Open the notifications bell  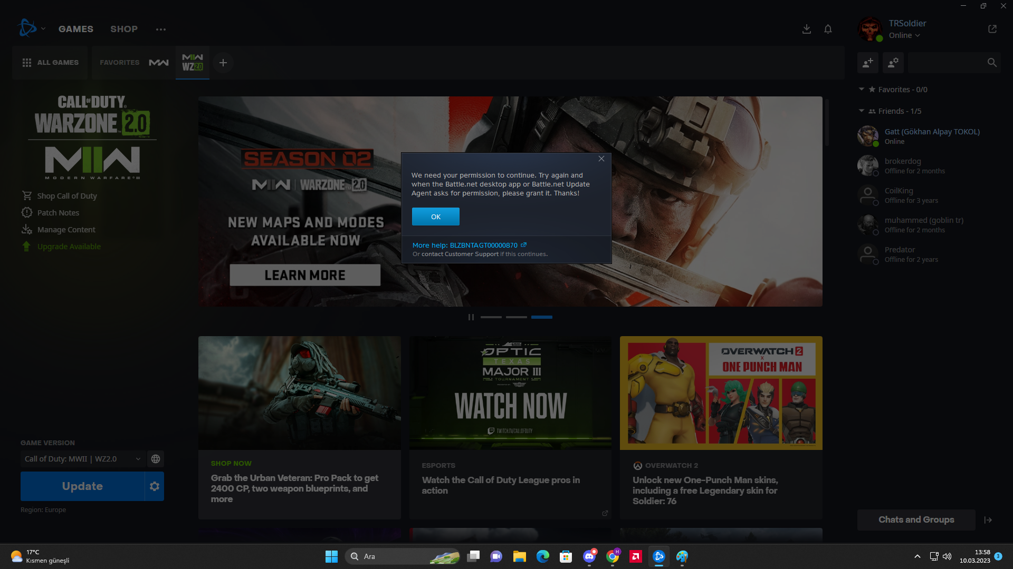828,29
